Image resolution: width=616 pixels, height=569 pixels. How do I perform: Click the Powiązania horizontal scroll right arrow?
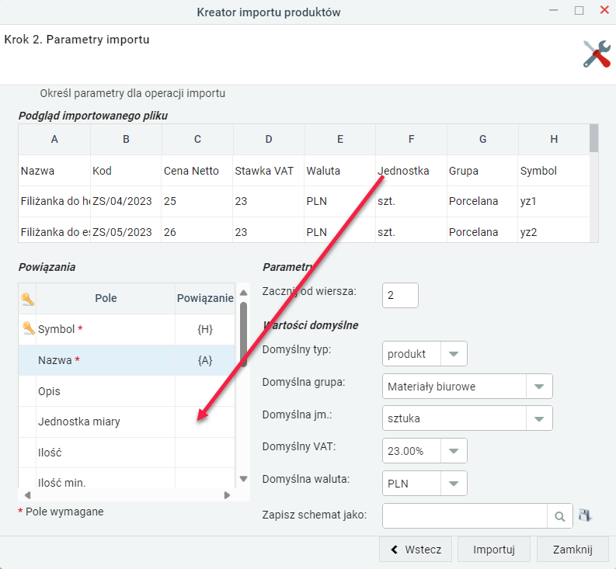(227, 495)
